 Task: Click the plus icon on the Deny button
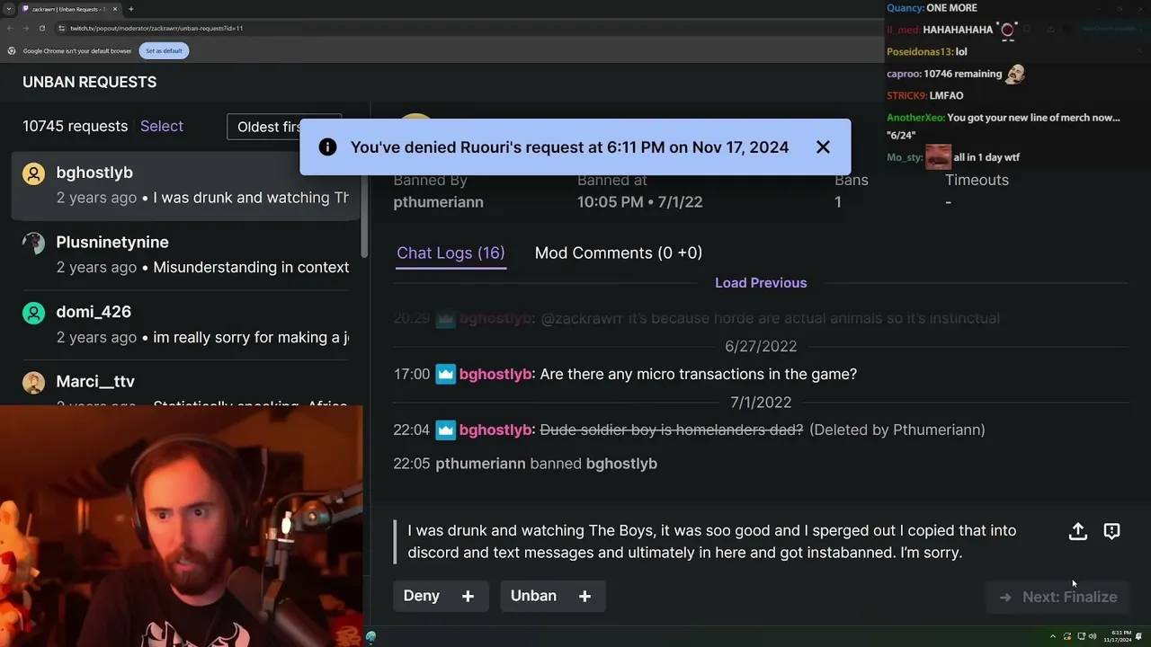click(468, 596)
